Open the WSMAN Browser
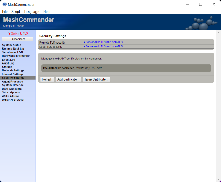The width and height of the screenshot is (221, 182). [13, 100]
